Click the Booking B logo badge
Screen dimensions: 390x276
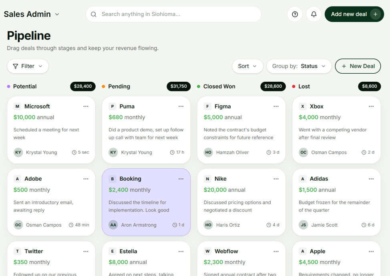pyautogui.click(x=113, y=179)
